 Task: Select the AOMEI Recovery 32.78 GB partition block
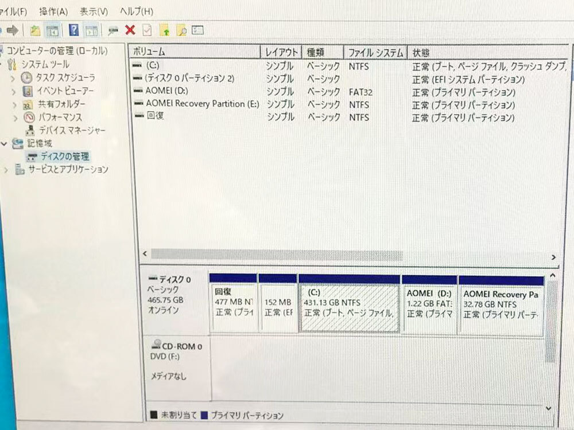(x=501, y=305)
